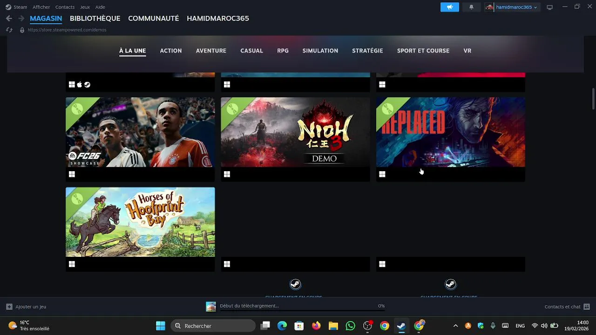Click the padlock icon before the URL
Screen dimensions: 596x335
point(22,30)
